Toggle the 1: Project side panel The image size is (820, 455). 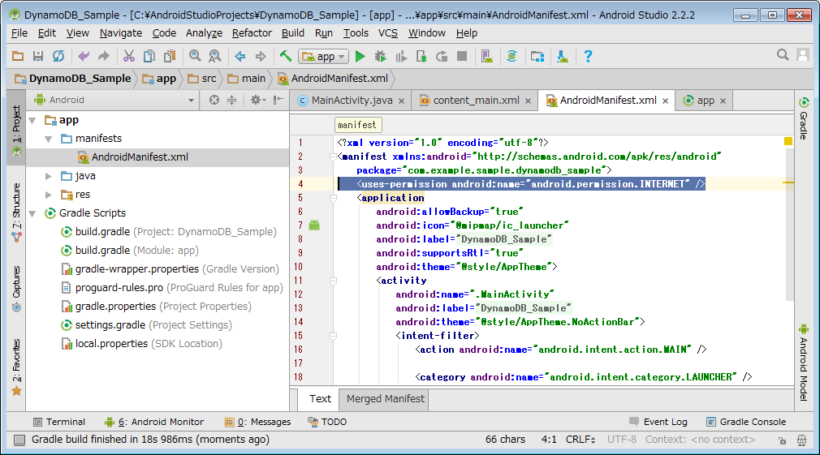[x=16, y=124]
